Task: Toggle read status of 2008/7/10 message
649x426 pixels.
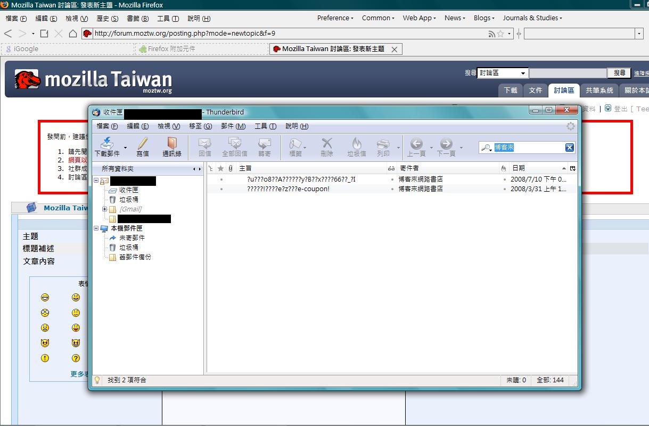Action: coord(391,179)
